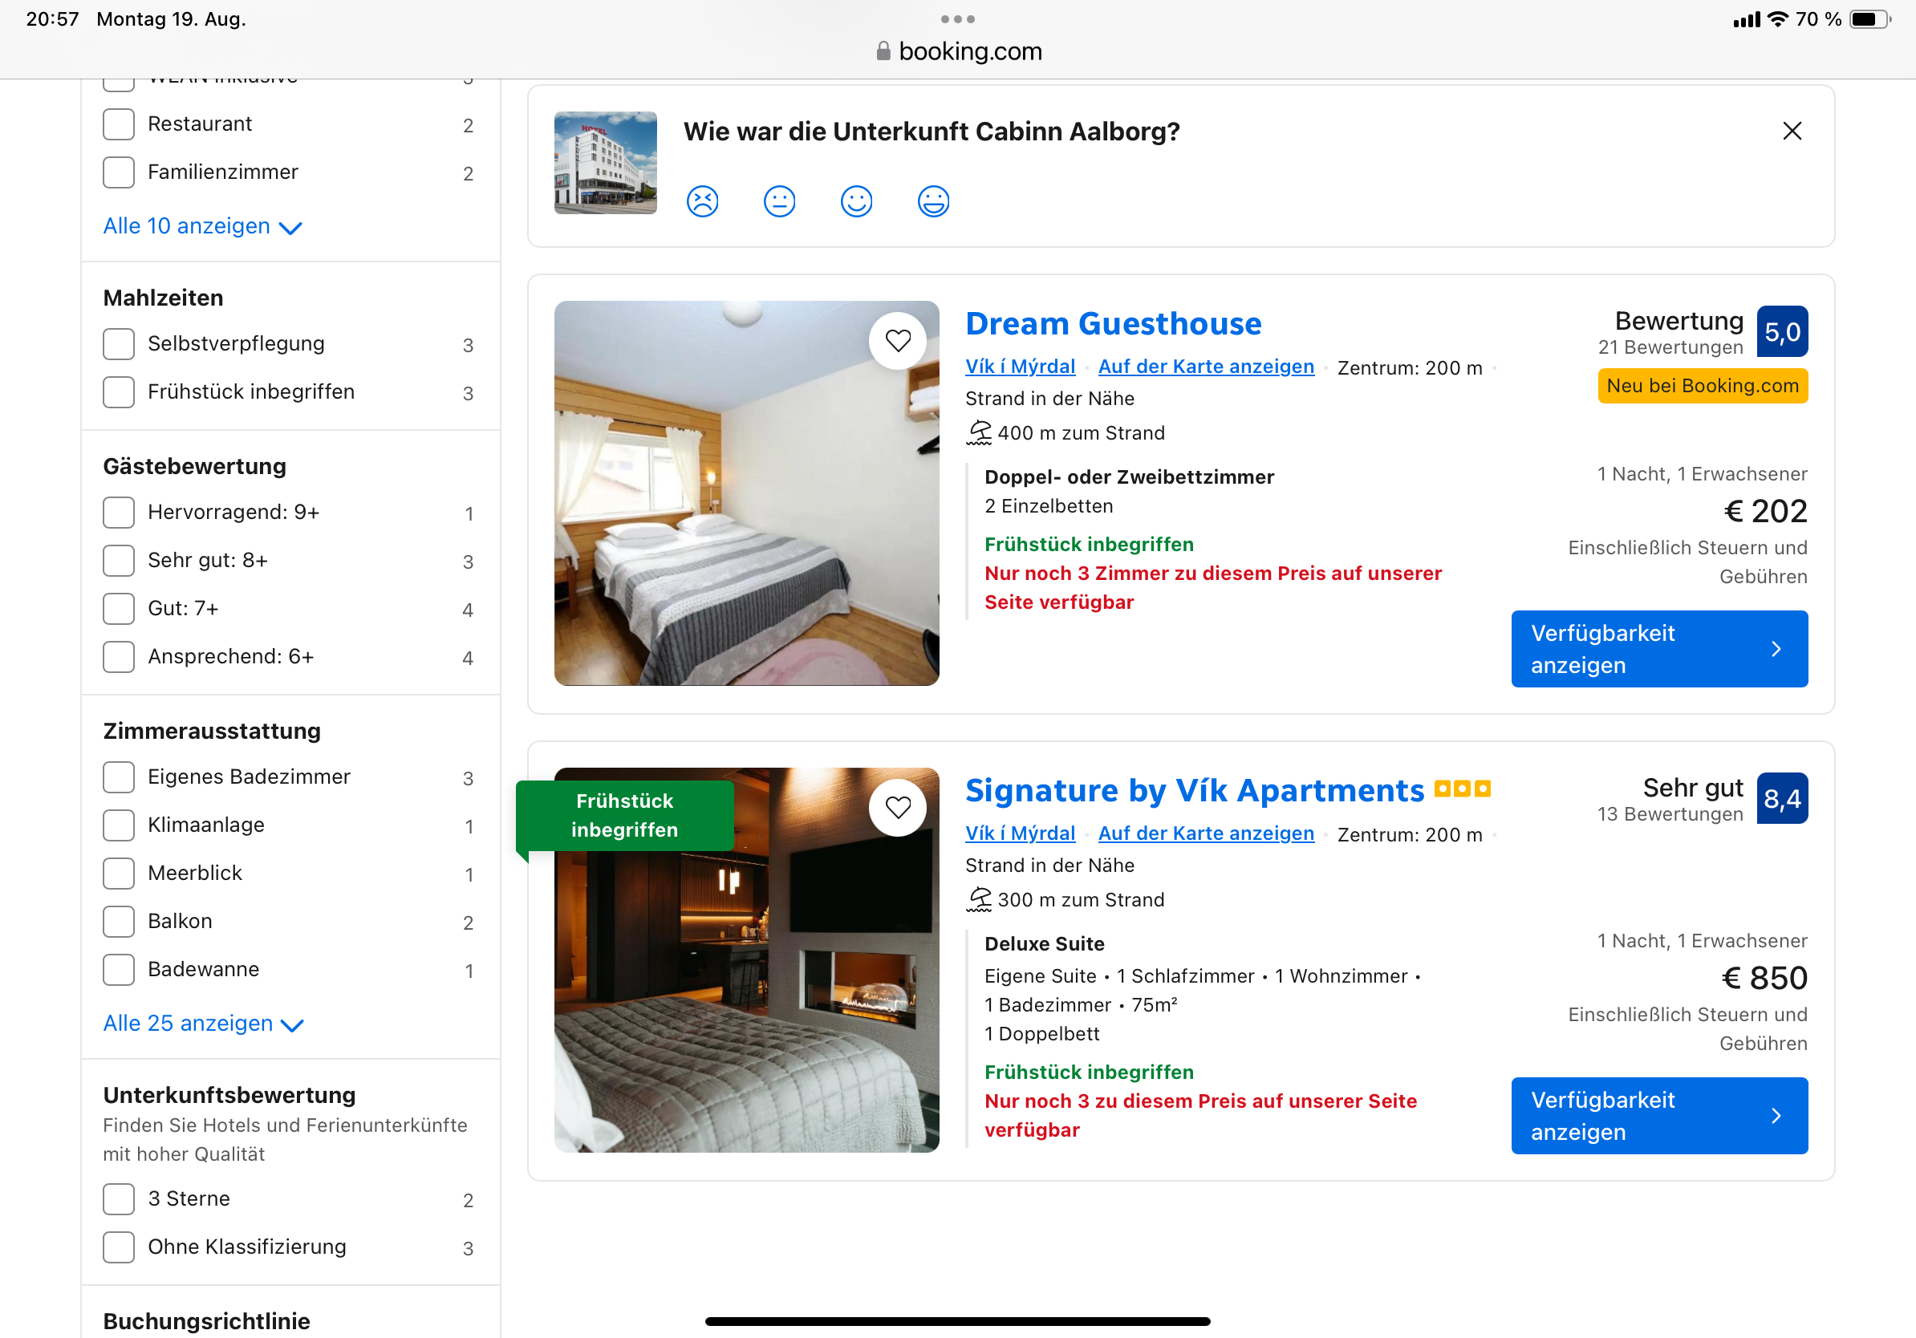This screenshot has height=1338, width=1916.
Task: Expand Alle 10 anzeigen list
Action: [x=202, y=226]
